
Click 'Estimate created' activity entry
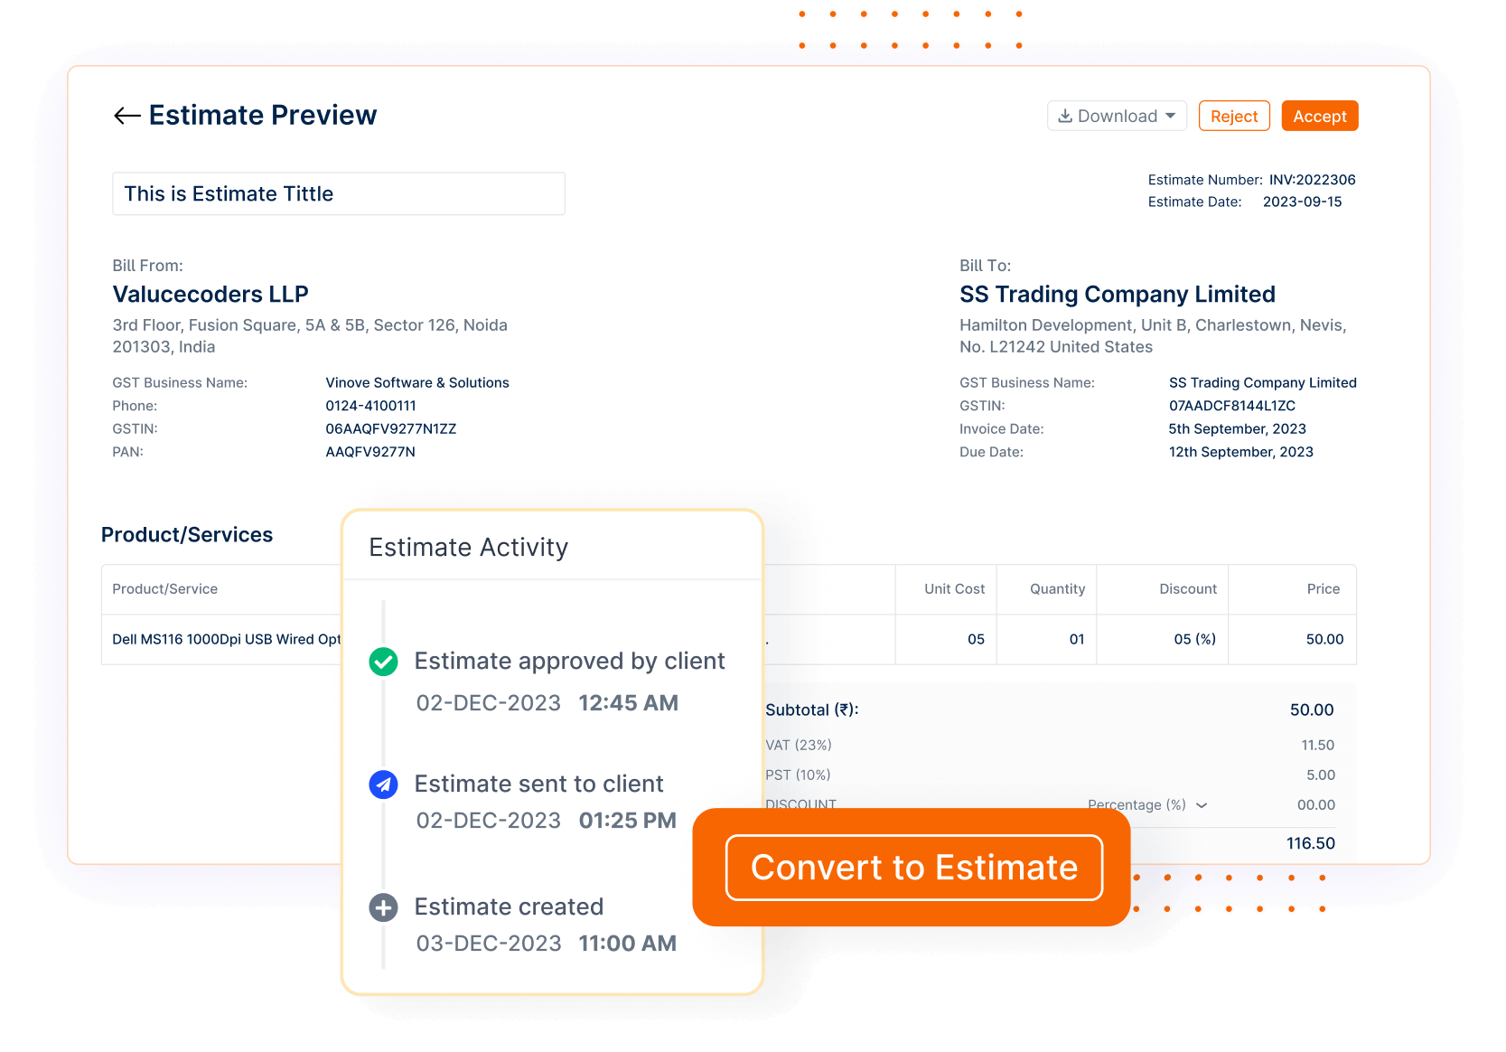509,907
